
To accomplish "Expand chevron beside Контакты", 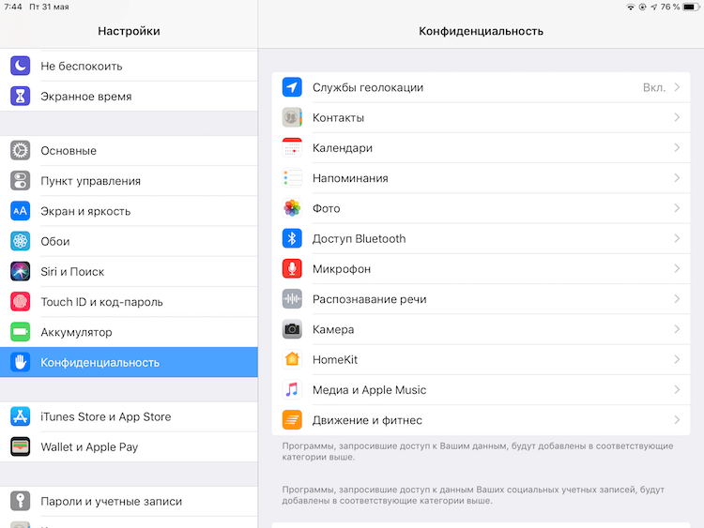I will (x=677, y=117).
